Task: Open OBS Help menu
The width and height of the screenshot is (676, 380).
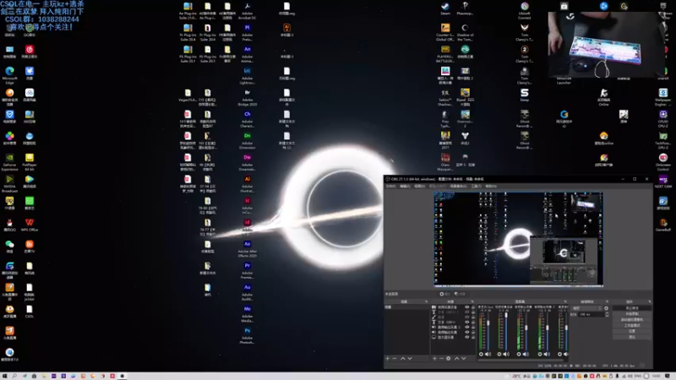Action: (491, 186)
